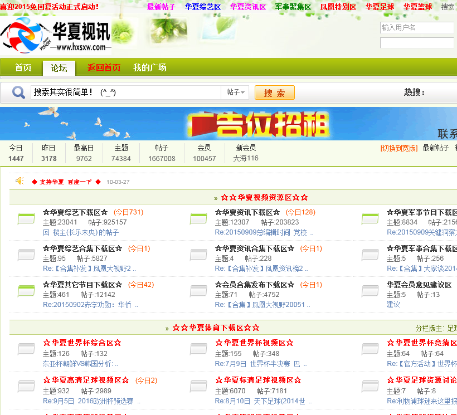This screenshot has width=457, height=415.
Task: Open ☆华夏世界杯综合区☆ forum
Action: tap(82, 343)
